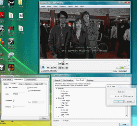This screenshot has width=137, height=126.
Task: Switch to the General tab in Media Information
Action: click(57, 80)
